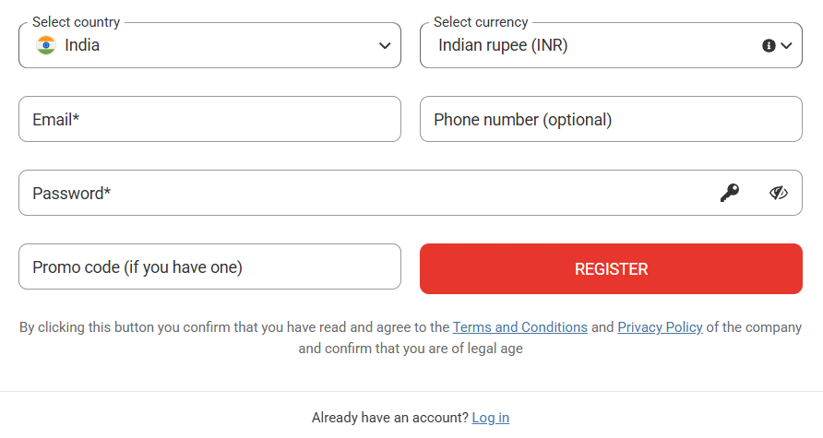Focus the Email input field
This screenshot has width=823, height=438.
click(210, 119)
